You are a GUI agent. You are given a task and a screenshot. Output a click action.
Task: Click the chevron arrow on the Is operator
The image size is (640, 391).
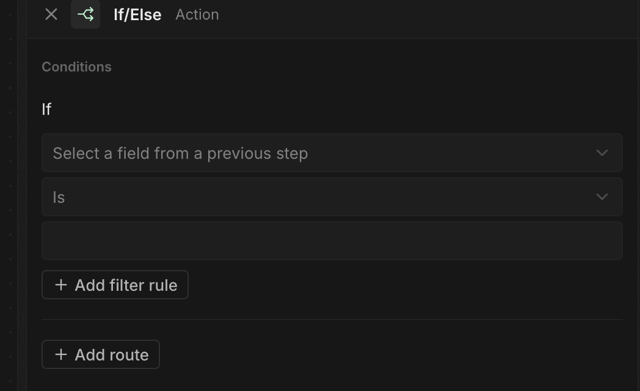point(602,197)
